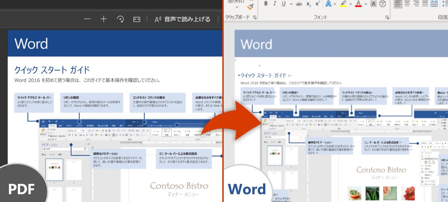This screenshot has height=202, width=448.
Task: Apply Strikethrough (ab) formatting
Action: pyautogui.click(x=299, y=4)
